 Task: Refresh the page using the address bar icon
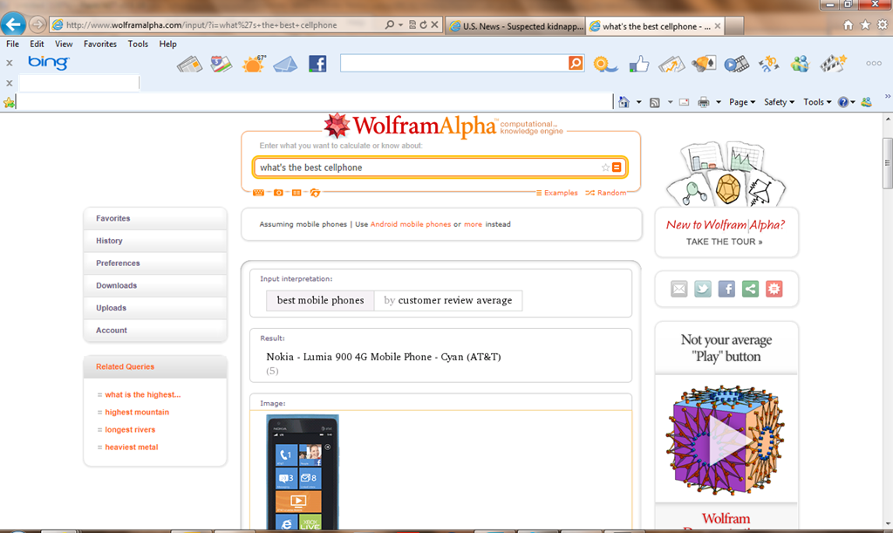coord(423,25)
